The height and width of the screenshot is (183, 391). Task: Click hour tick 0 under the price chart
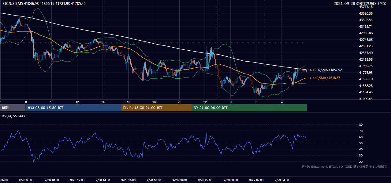tap(231, 102)
